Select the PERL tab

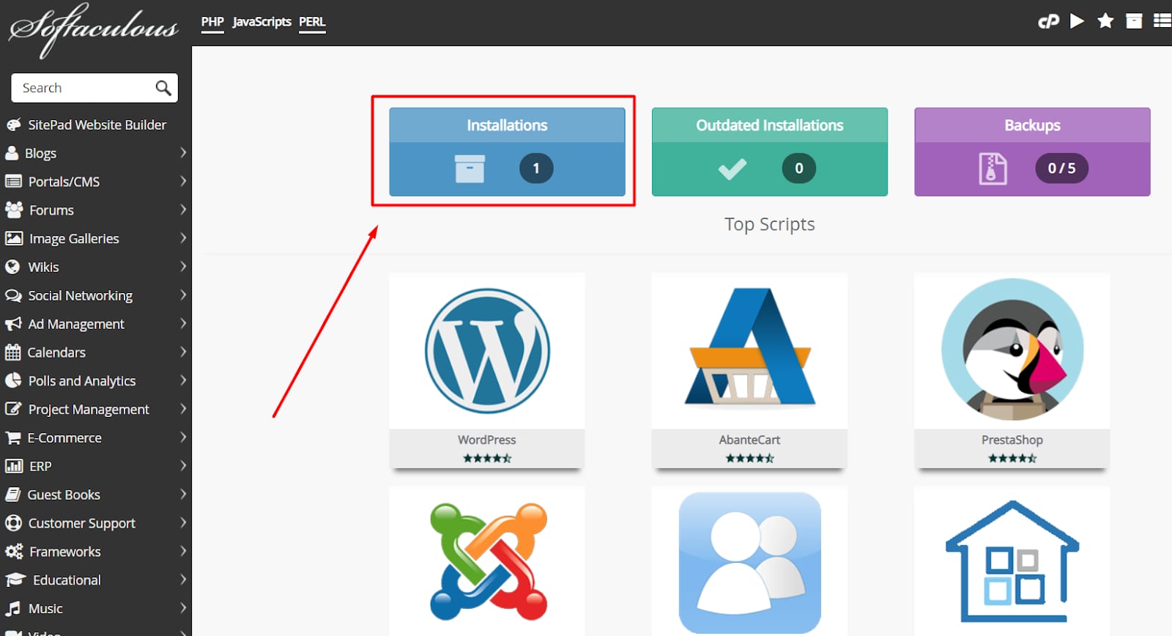pyautogui.click(x=312, y=22)
